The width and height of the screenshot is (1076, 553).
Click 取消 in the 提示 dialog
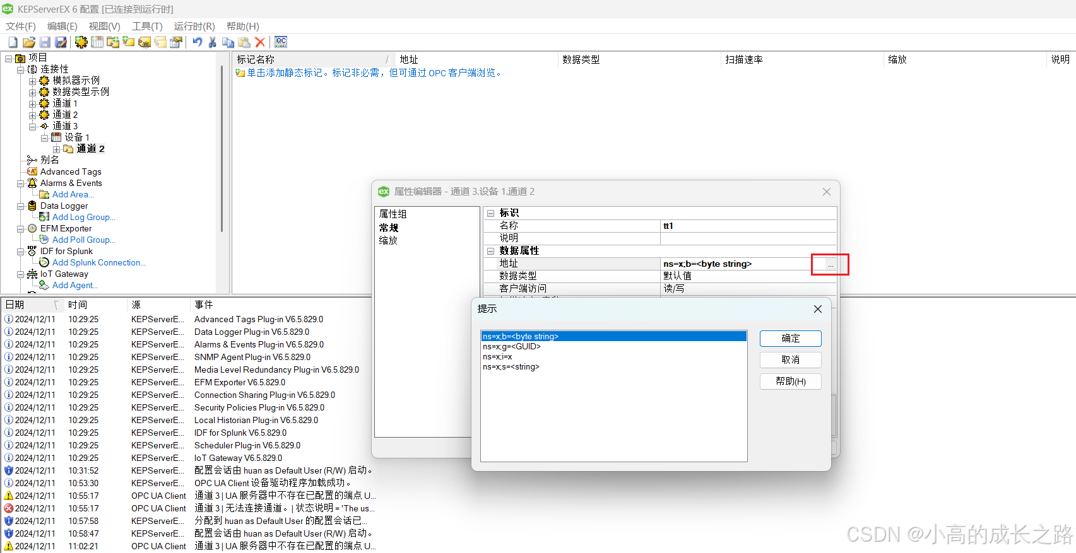pos(791,360)
